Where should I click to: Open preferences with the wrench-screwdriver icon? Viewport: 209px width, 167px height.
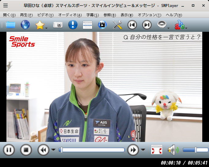(x=117, y=25)
